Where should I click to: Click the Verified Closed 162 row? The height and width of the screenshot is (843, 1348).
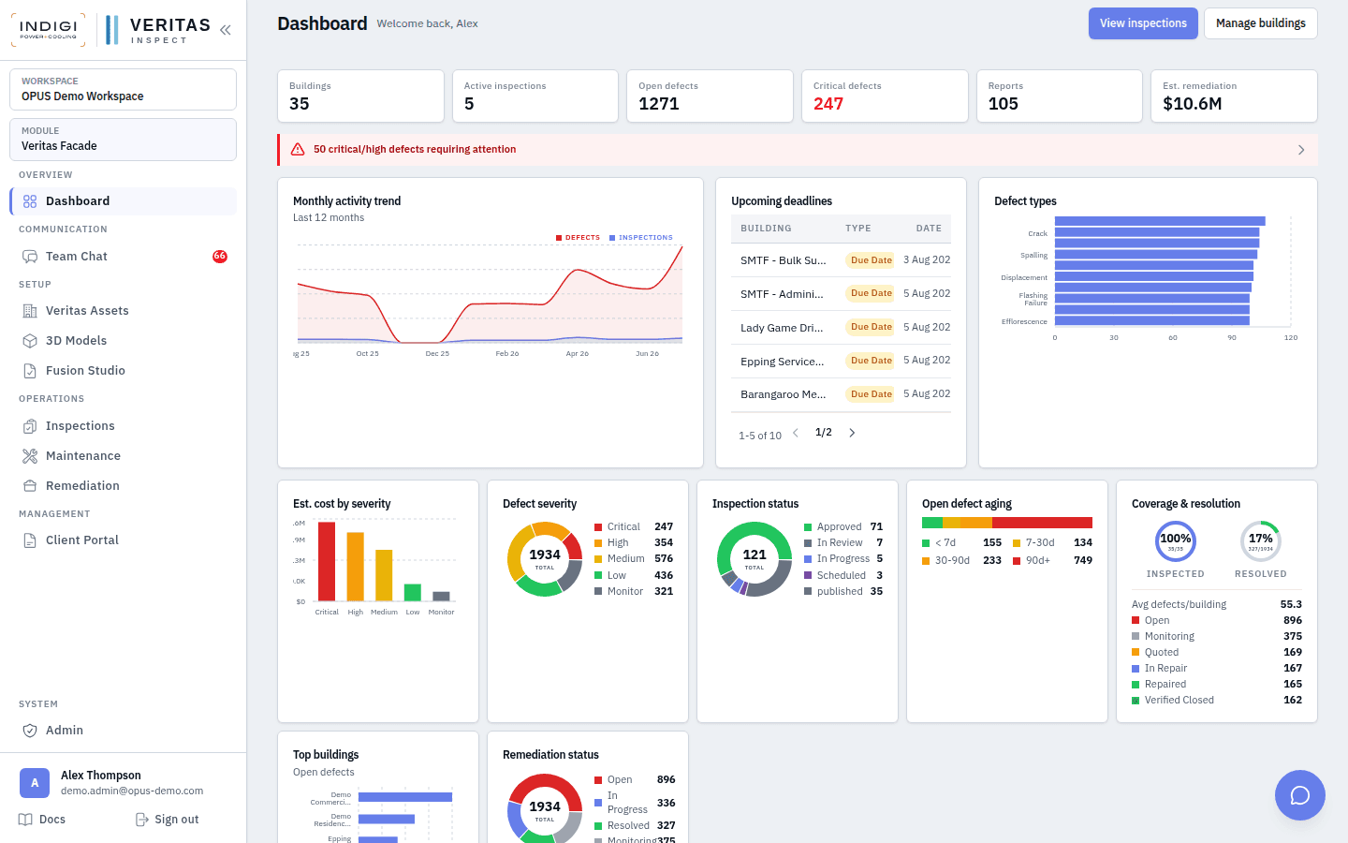(x=1217, y=701)
